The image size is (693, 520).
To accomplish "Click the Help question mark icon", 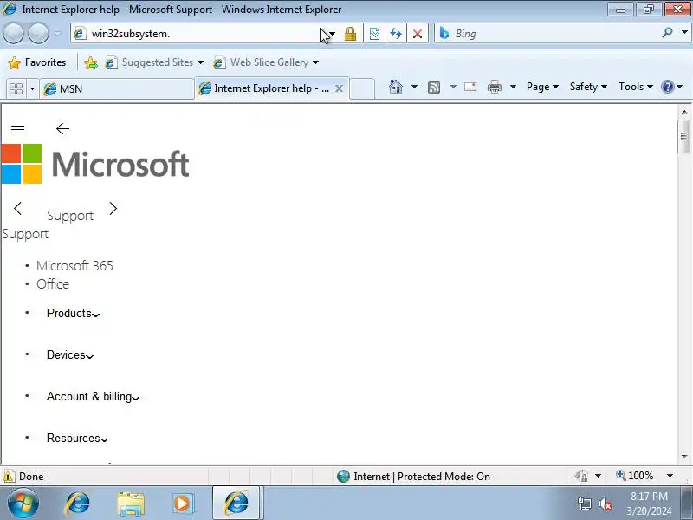I will click(x=668, y=87).
